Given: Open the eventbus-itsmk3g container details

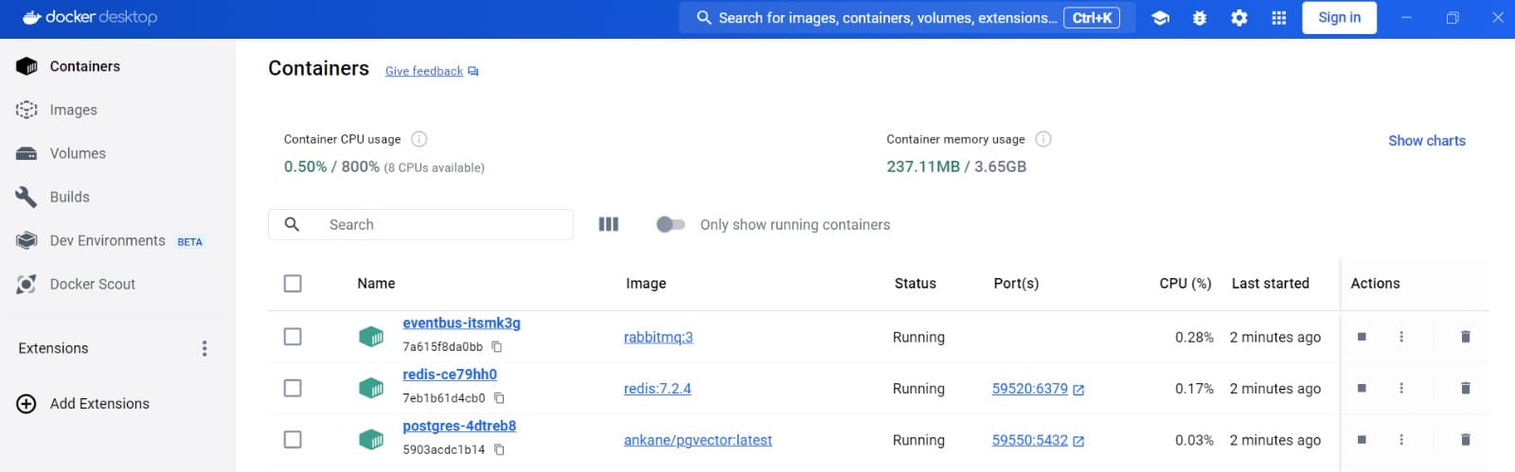Looking at the screenshot, I should pyautogui.click(x=461, y=323).
